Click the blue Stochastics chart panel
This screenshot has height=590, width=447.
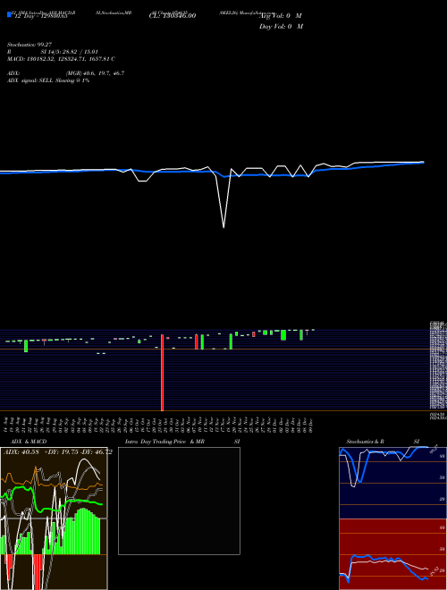392,483
